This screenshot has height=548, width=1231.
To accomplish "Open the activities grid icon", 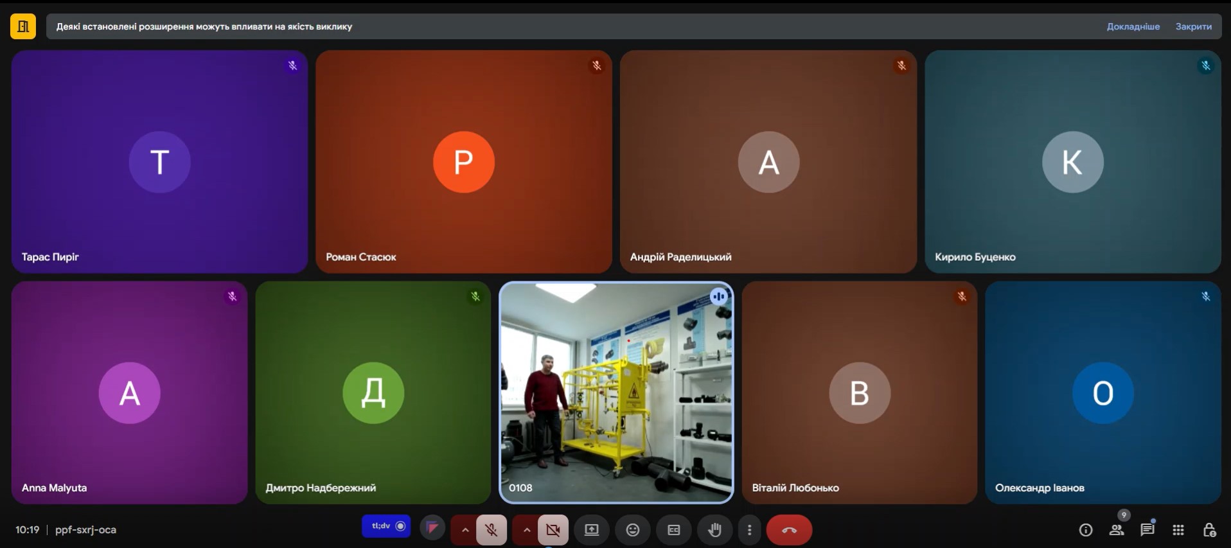I will tap(1178, 530).
